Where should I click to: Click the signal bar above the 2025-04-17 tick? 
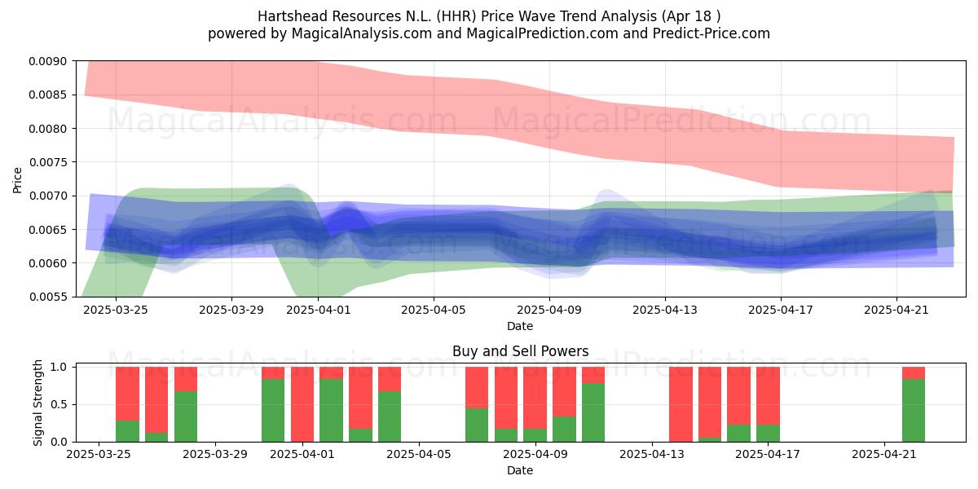[x=768, y=404]
